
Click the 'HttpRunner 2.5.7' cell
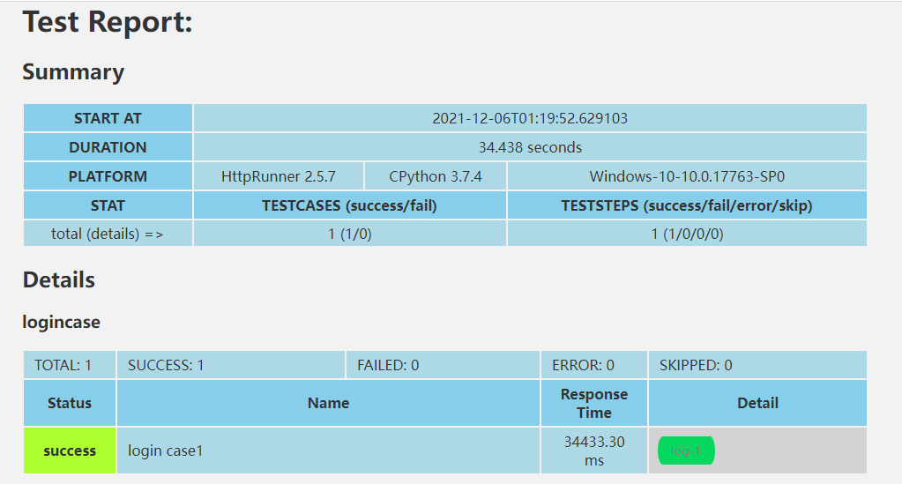tap(279, 176)
